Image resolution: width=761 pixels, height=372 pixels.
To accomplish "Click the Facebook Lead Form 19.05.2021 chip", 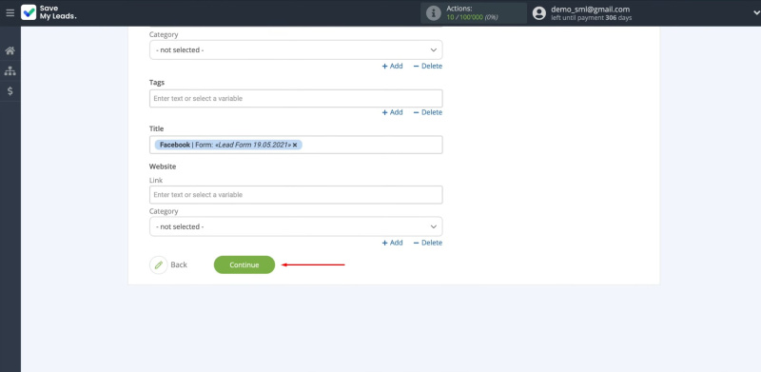I will click(x=228, y=145).
